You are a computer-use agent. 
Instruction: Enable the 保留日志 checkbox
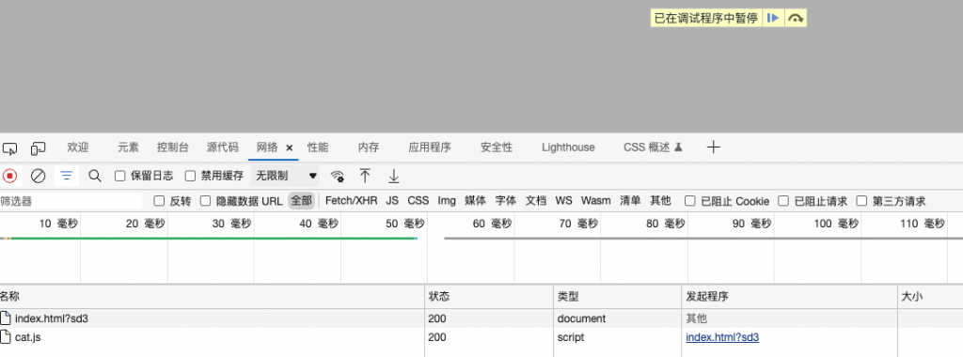coord(120,176)
